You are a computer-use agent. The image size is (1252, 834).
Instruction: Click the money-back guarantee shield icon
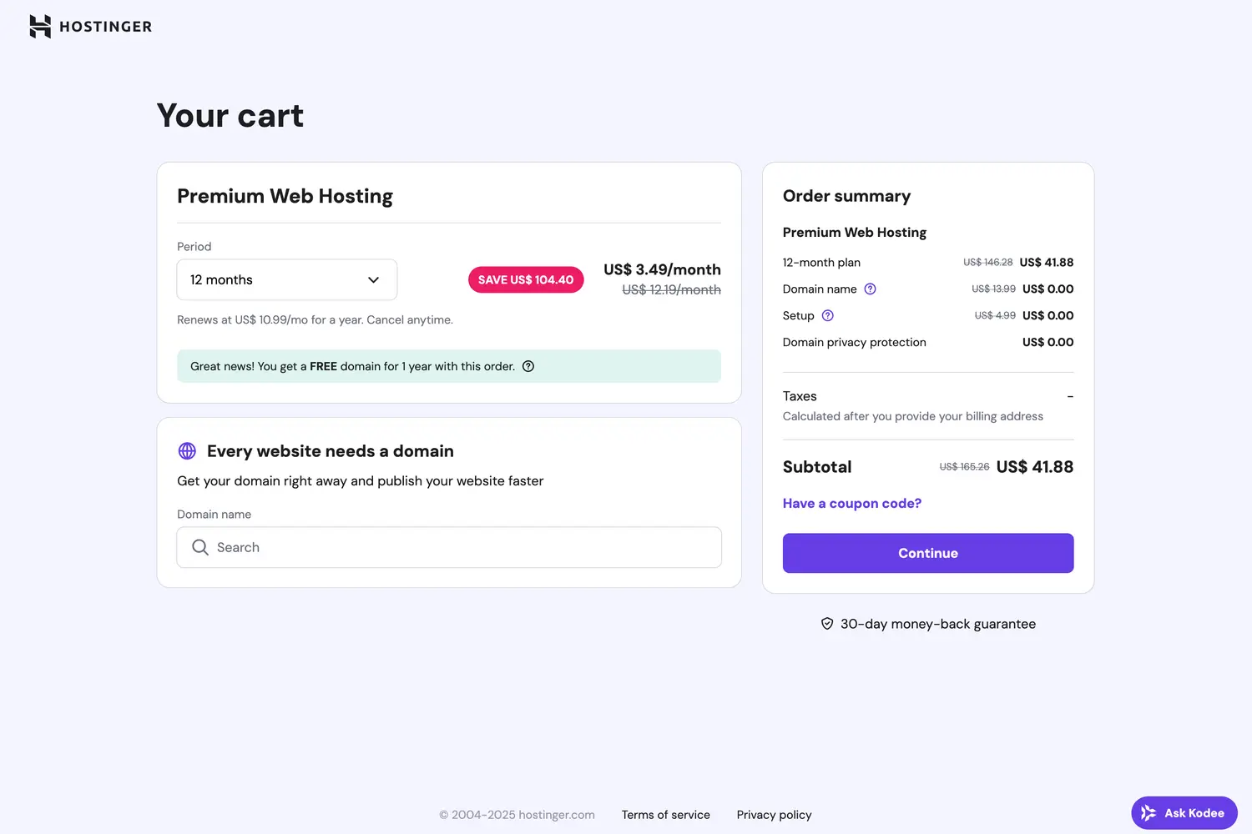(x=826, y=623)
